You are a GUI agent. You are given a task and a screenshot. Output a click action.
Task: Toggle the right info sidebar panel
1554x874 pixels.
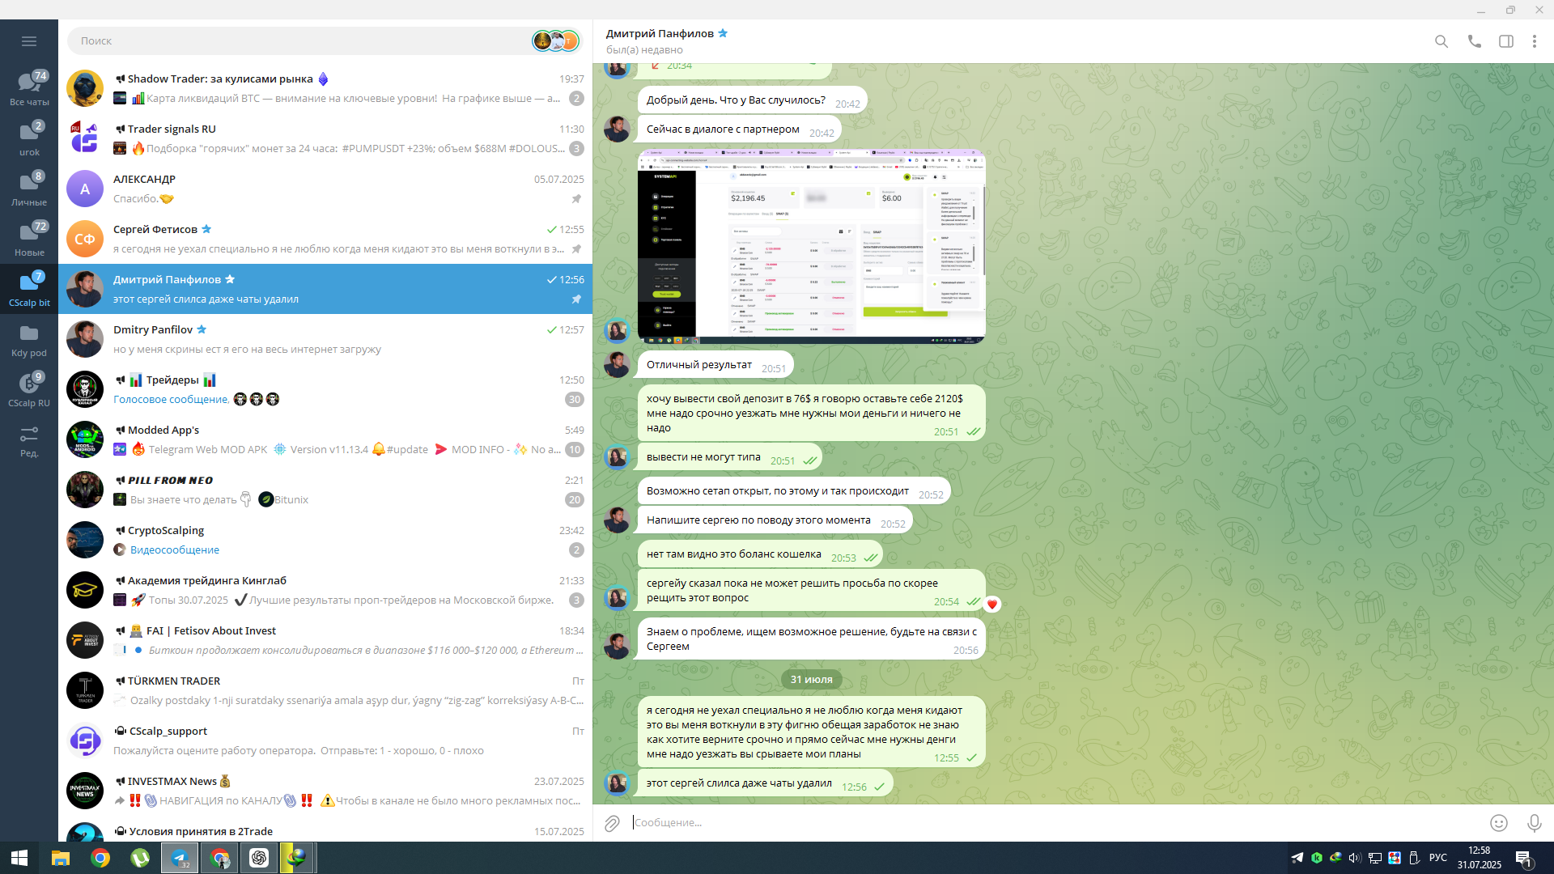pos(1505,41)
